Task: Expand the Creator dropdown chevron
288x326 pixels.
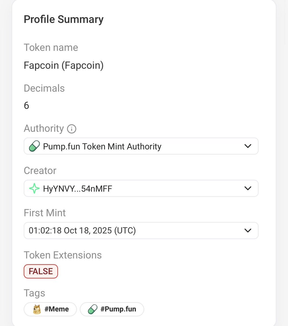Action: [248, 188]
